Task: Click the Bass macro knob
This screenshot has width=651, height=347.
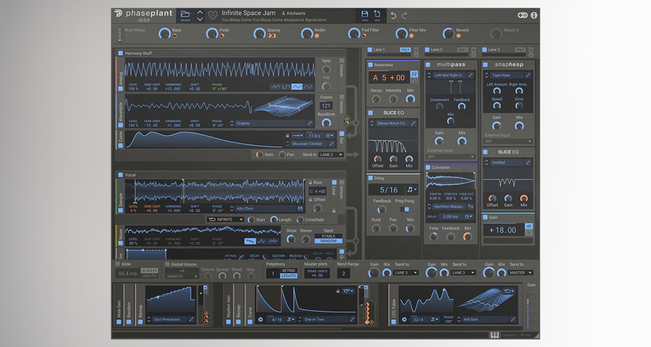Action: click(x=165, y=33)
